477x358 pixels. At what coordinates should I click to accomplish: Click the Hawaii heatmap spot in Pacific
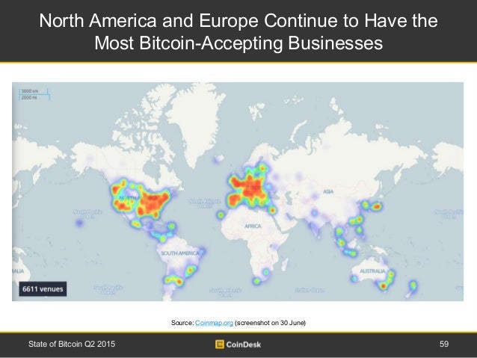tap(79, 223)
